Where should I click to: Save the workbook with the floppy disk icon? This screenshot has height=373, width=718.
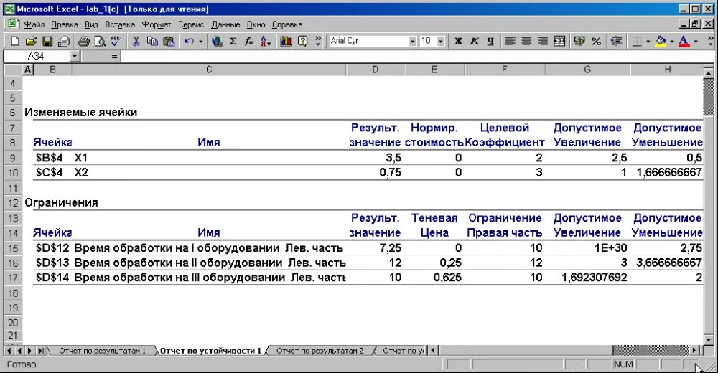(x=47, y=41)
